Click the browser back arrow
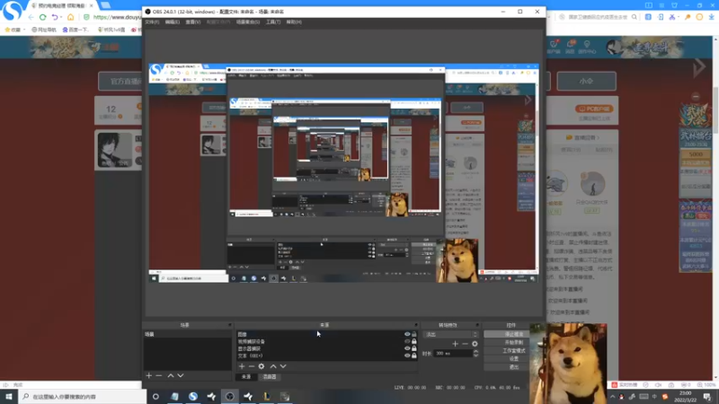This screenshot has height=404, width=719. [x=31, y=17]
